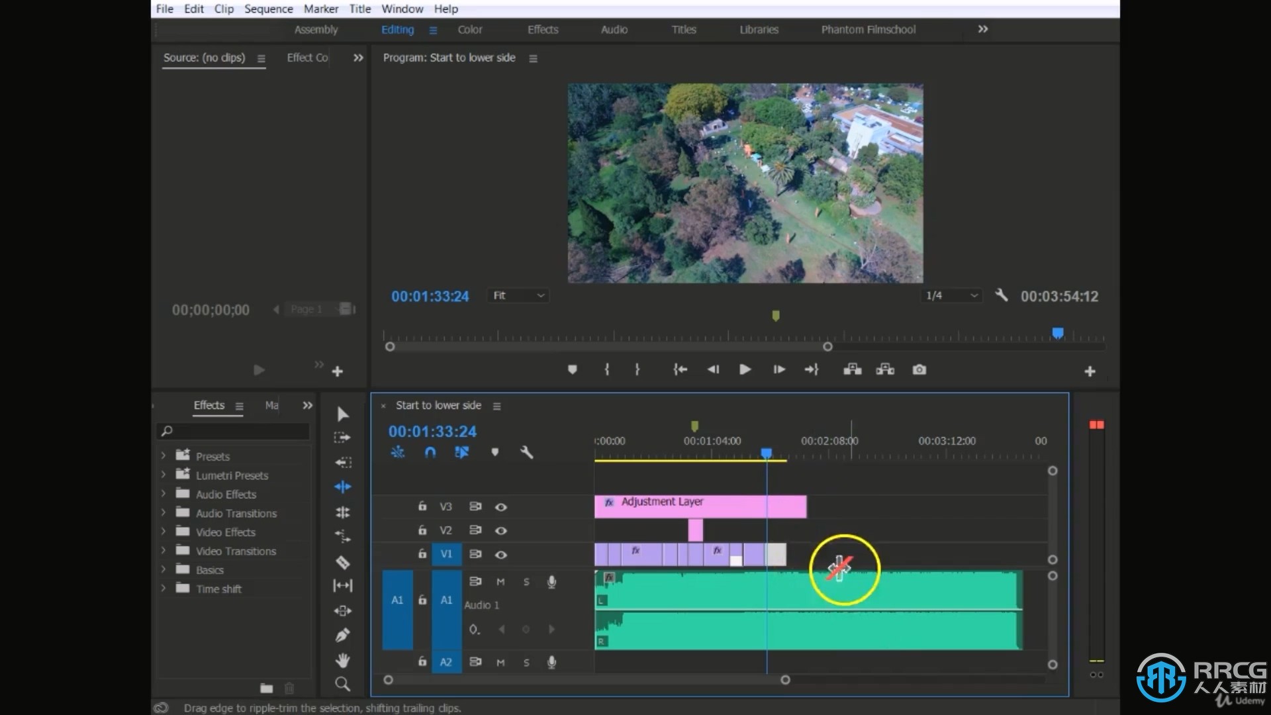This screenshot has width=1271, height=715.
Task: Select the Pen tool in toolbar
Action: (x=342, y=636)
